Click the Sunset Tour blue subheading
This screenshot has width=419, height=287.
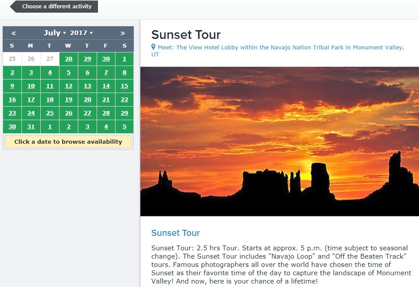(175, 233)
